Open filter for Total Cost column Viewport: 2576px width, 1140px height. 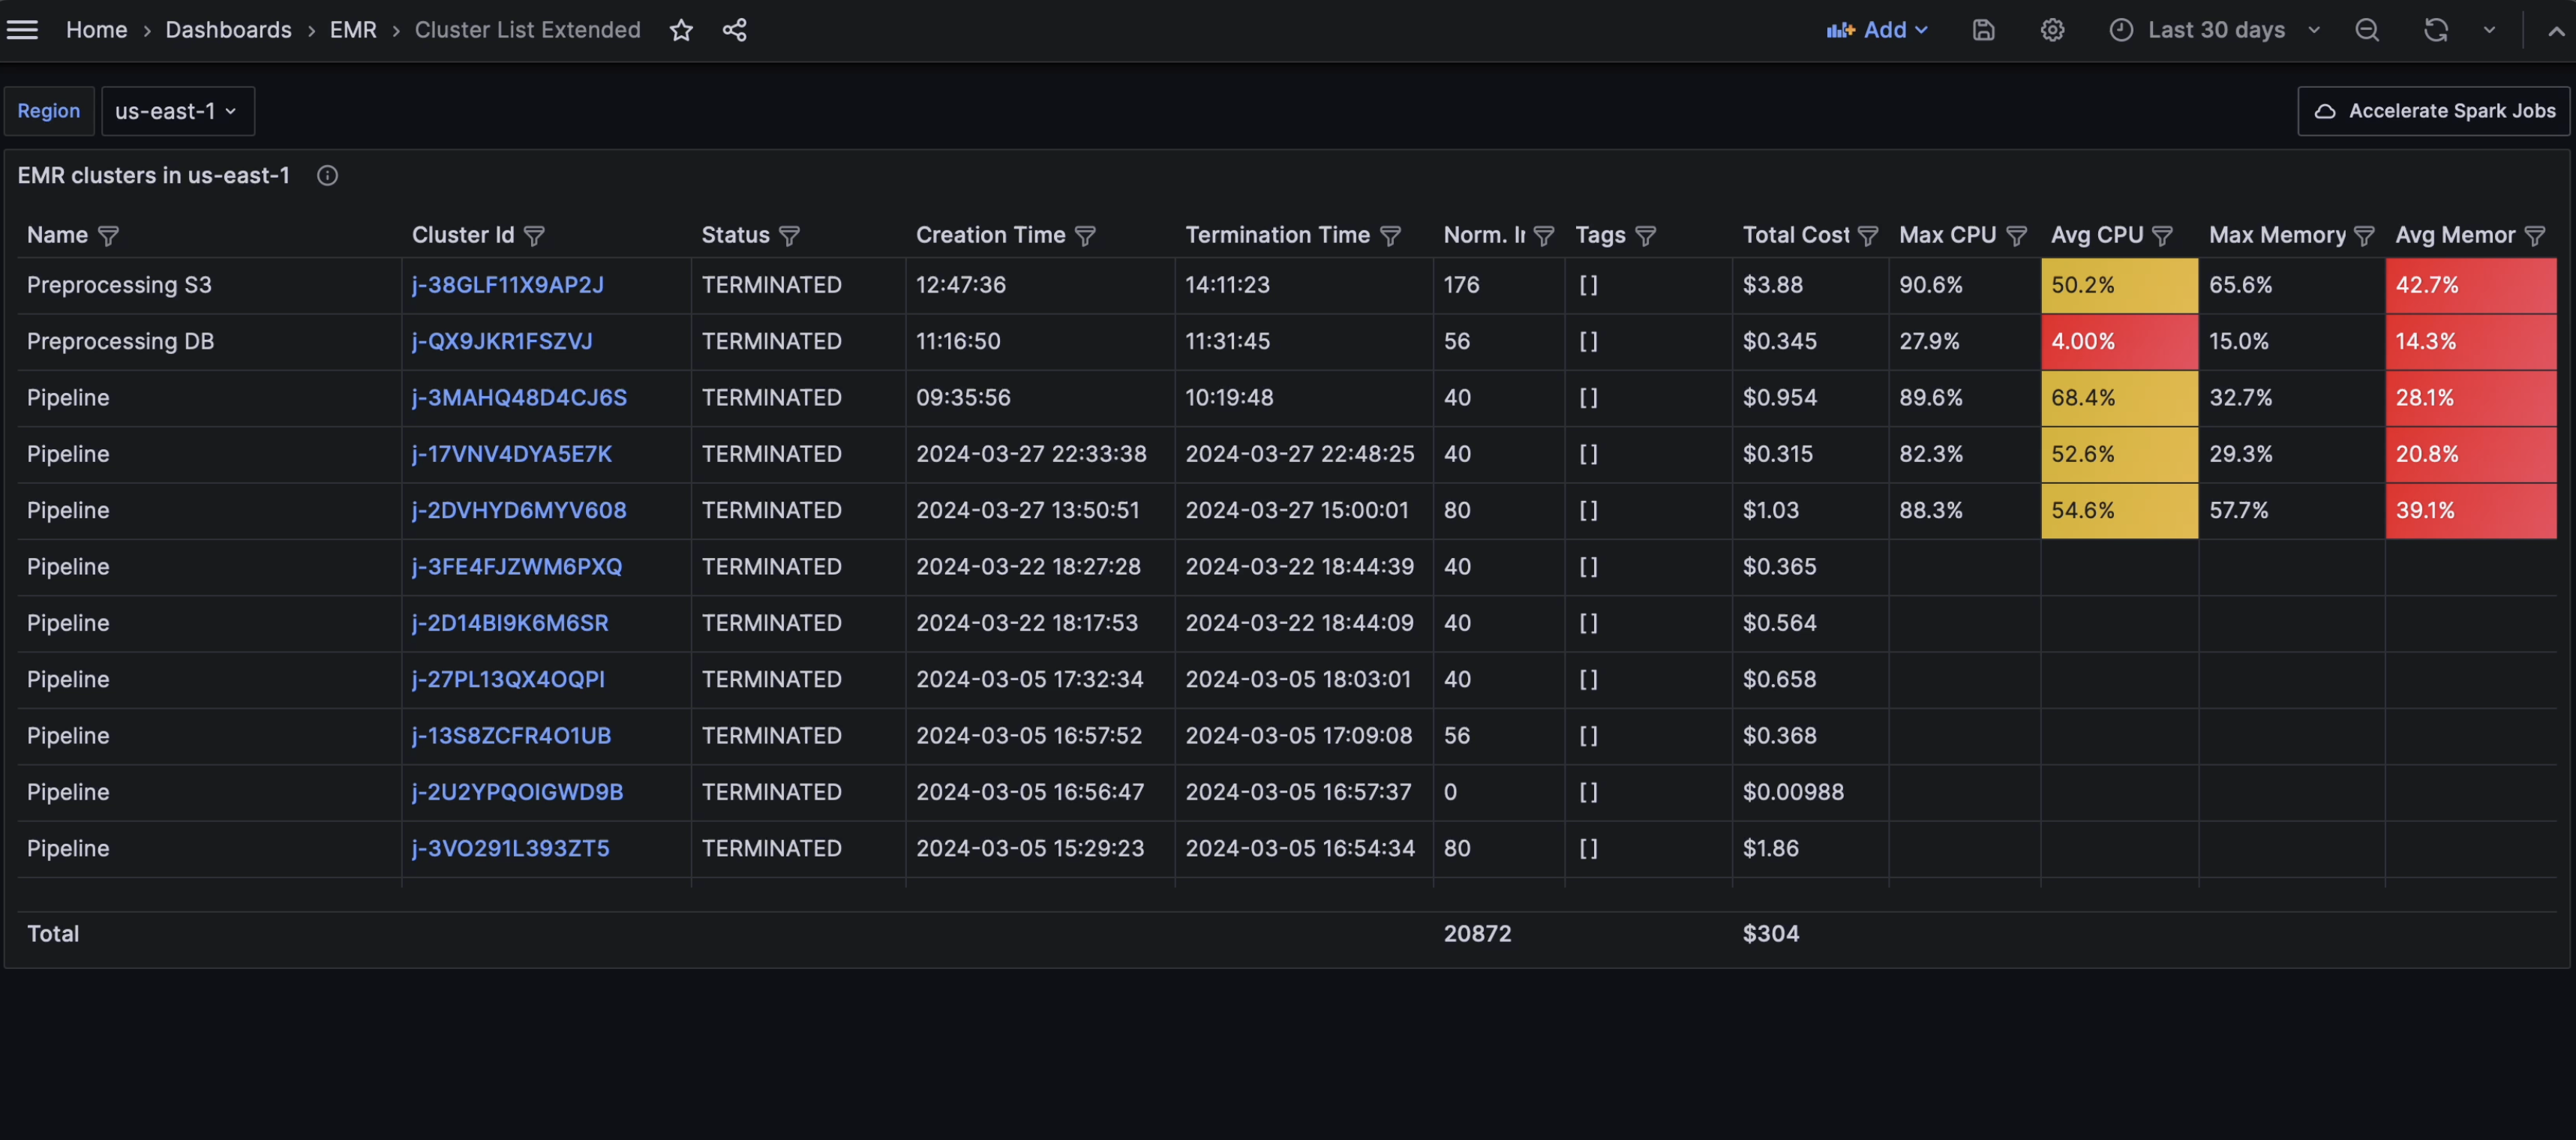pyautogui.click(x=1867, y=236)
